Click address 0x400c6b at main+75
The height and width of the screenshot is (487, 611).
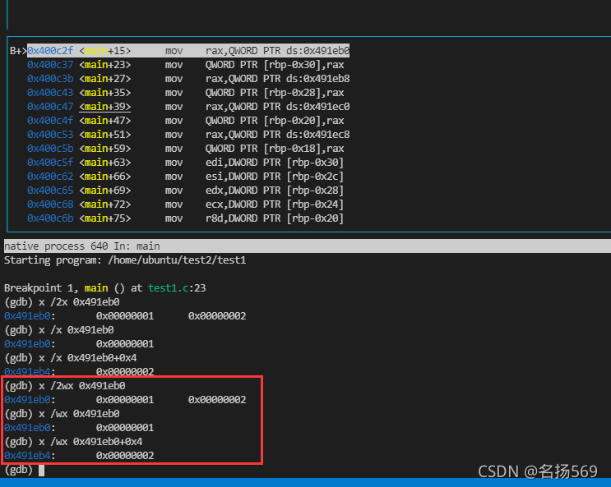50,218
